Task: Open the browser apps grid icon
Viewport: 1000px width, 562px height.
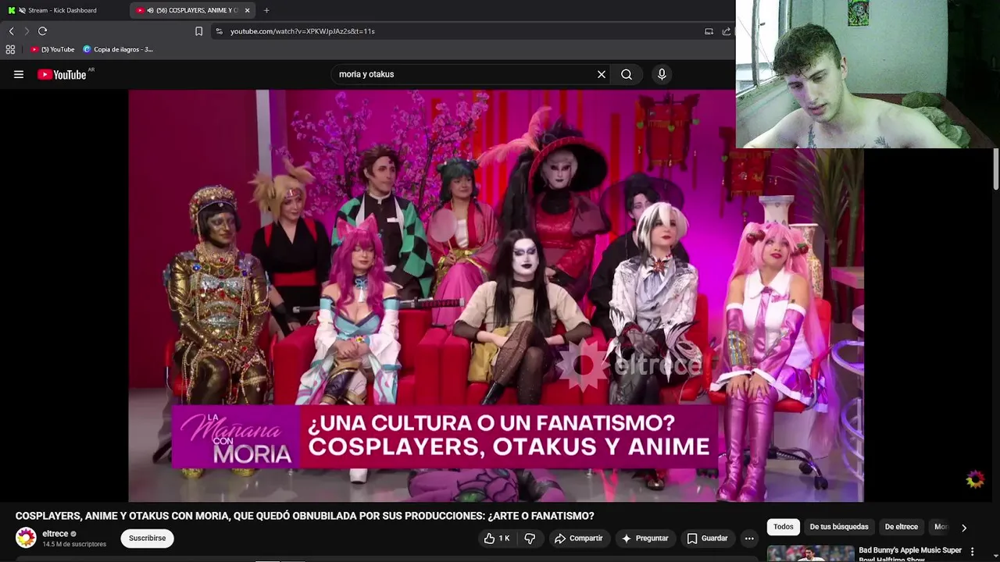Action: click(x=10, y=49)
